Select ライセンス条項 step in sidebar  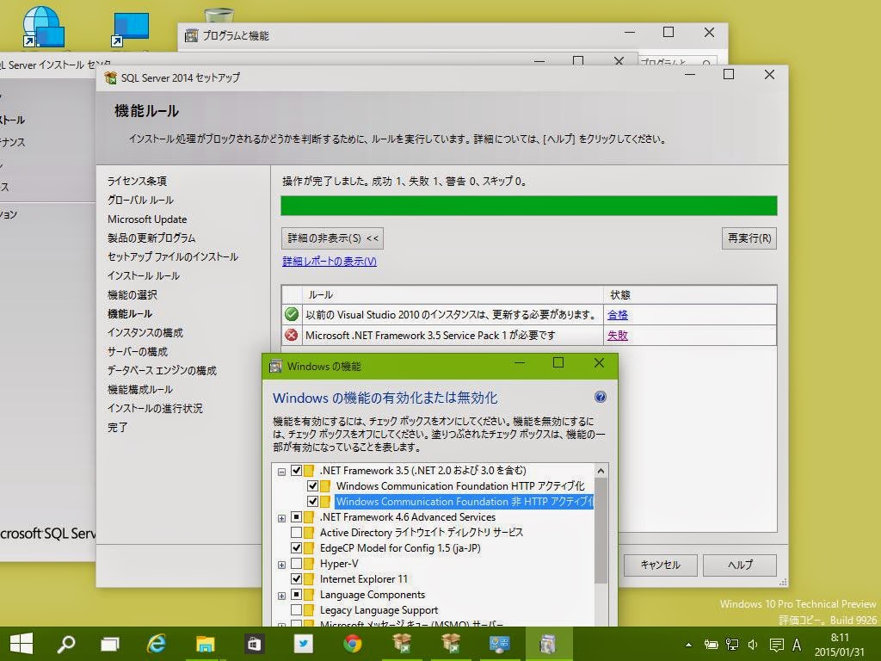(137, 181)
